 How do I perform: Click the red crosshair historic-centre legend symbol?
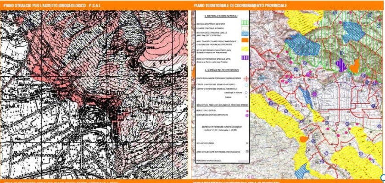coord(246,79)
